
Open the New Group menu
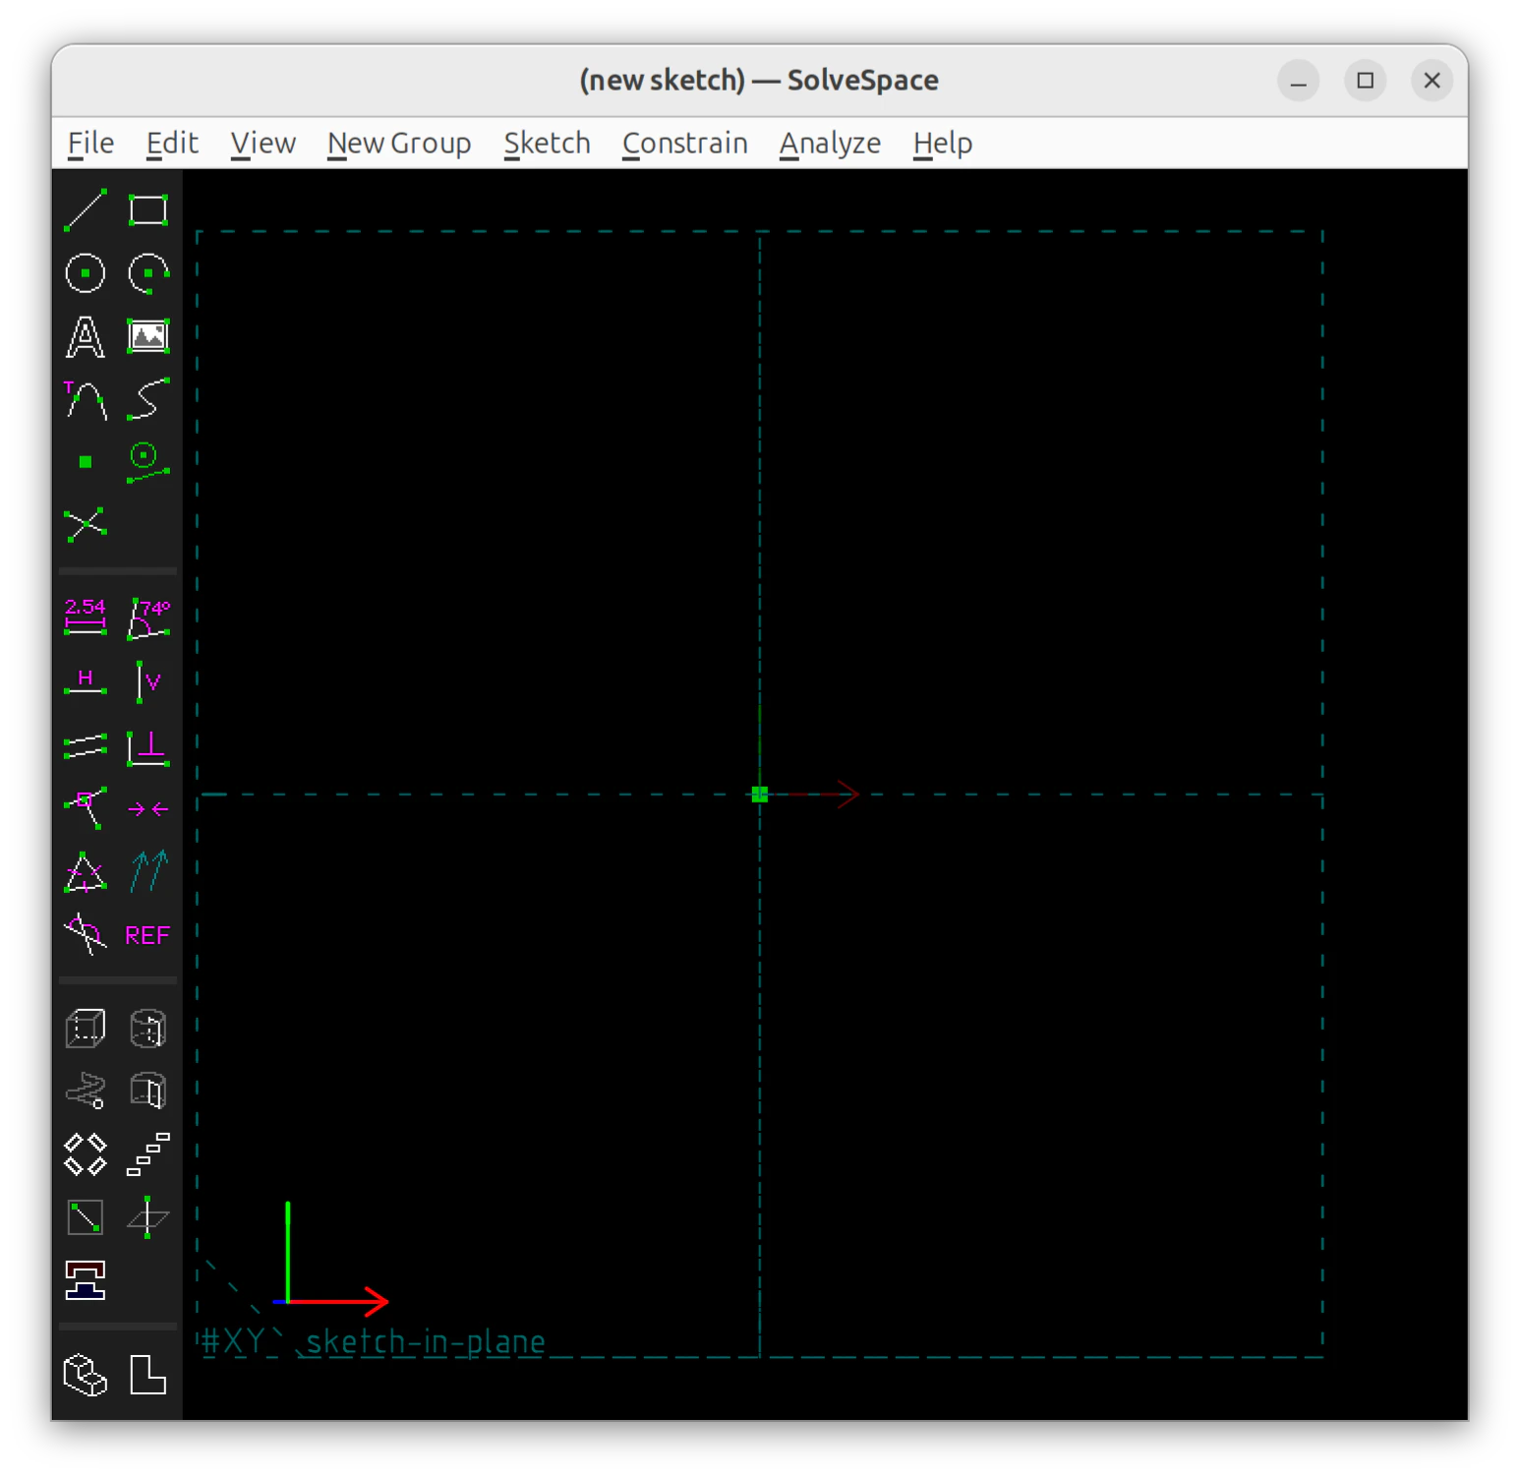pos(399,144)
